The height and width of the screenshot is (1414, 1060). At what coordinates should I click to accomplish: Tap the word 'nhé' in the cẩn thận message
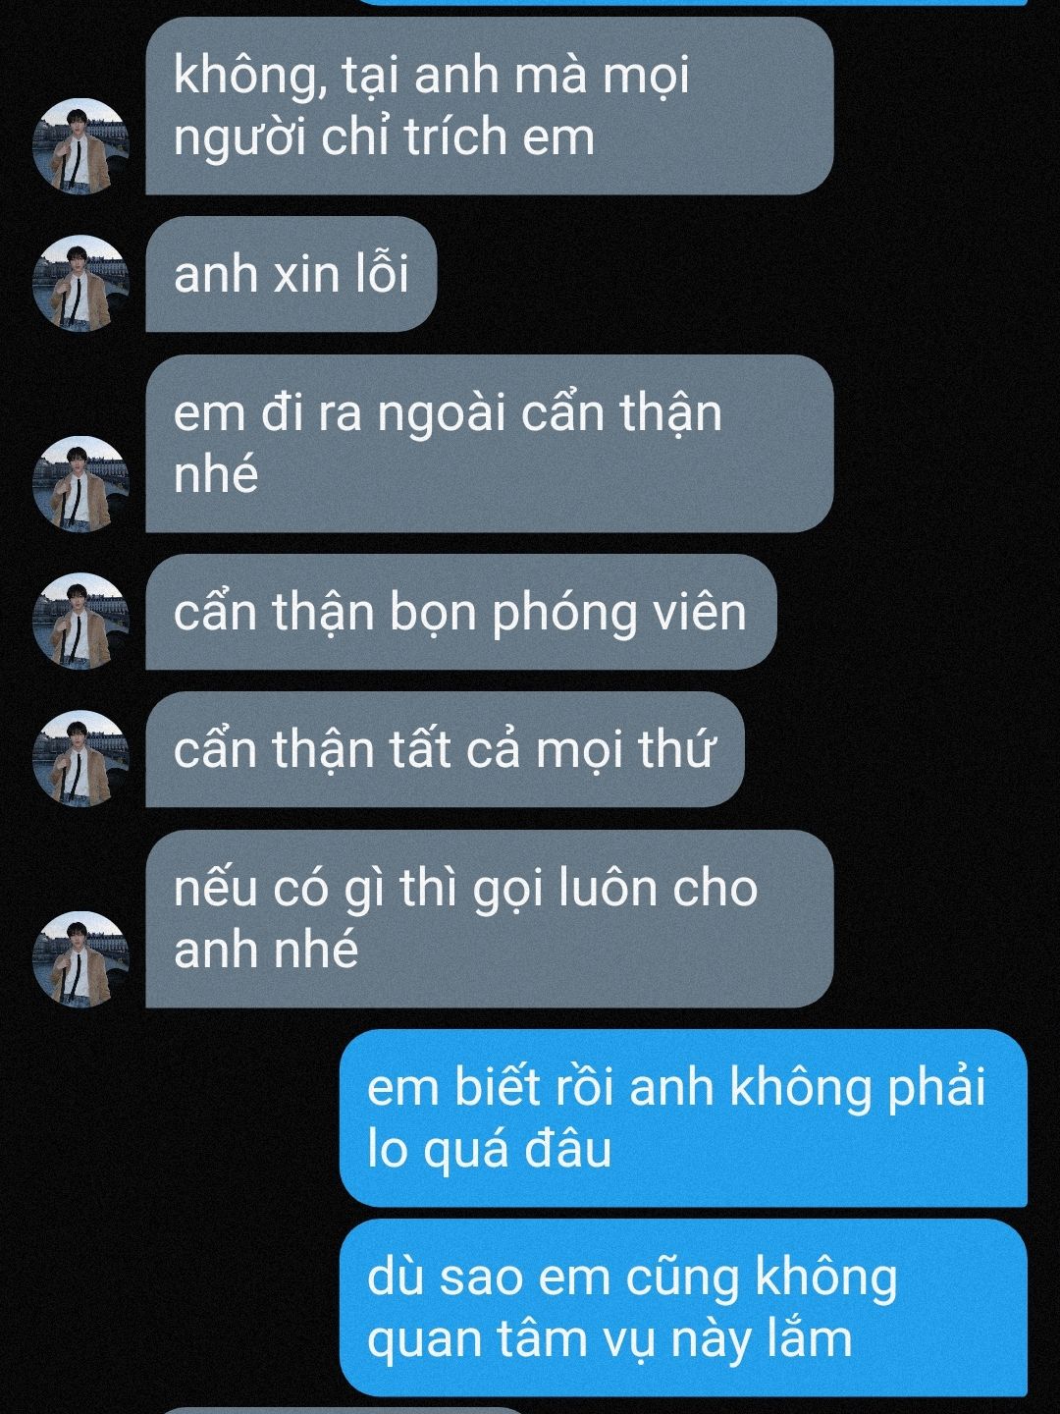click(x=216, y=475)
